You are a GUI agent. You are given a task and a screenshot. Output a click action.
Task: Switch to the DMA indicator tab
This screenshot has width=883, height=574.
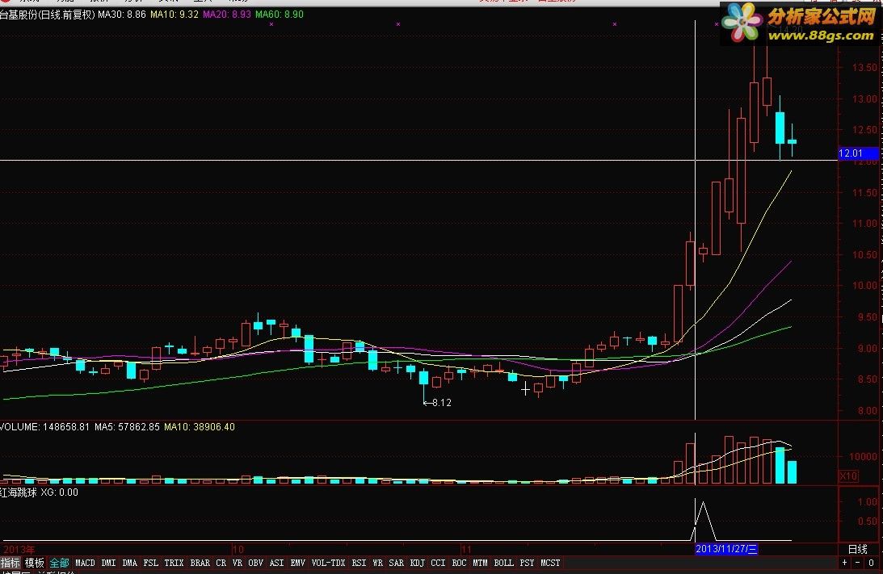pos(129,563)
